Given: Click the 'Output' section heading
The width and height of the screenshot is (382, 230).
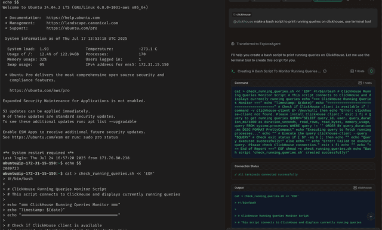Looking at the screenshot, I should pos(239,188).
